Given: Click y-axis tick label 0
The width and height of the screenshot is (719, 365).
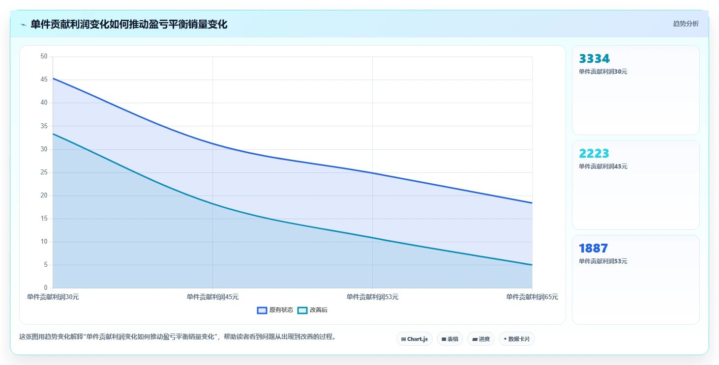Looking at the screenshot, I should pyautogui.click(x=46, y=288).
